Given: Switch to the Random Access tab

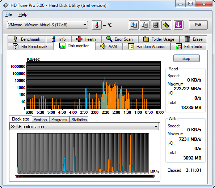Looking at the screenshot, I should pos(147,47).
